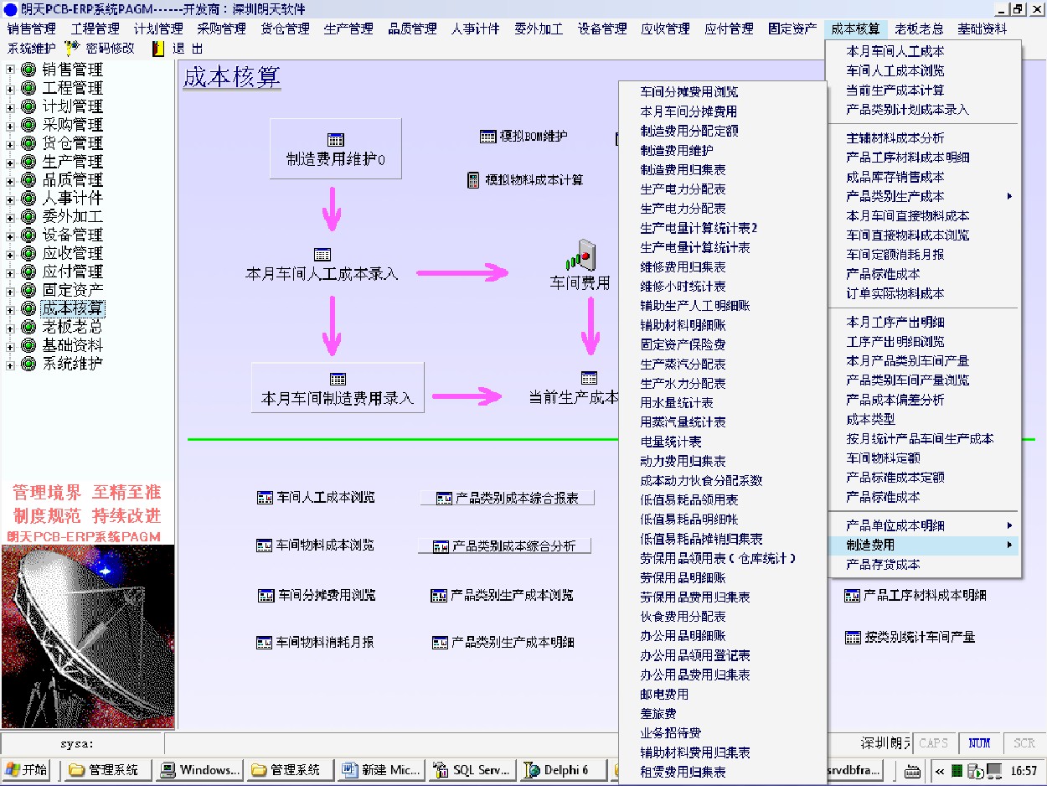Image resolution: width=1047 pixels, height=786 pixels.
Task: Expand the 货仓管理 tree node
Action: [11, 143]
